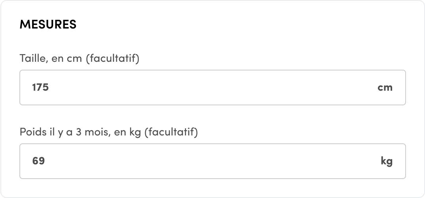425x198 pixels.
Task: Click empty space inside the weight field
Action: click(237, 161)
